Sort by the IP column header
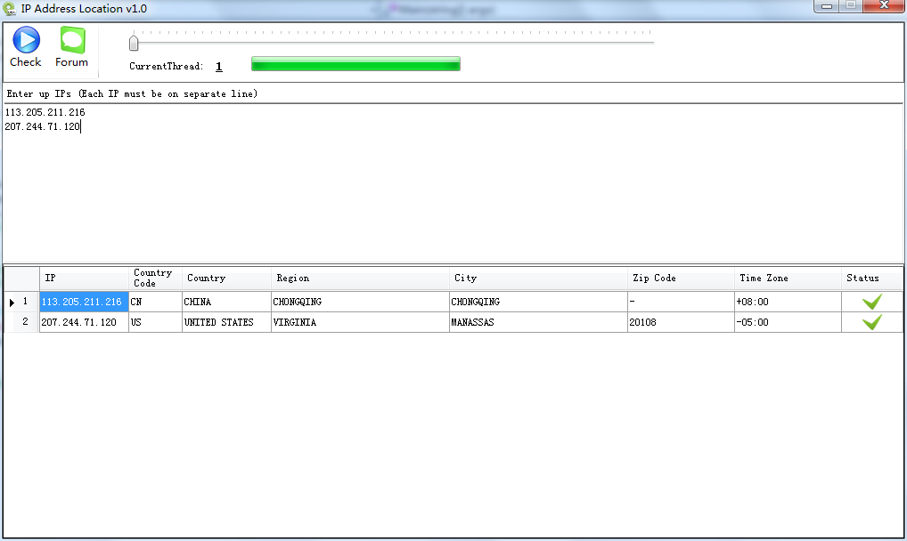 [84, 279]
